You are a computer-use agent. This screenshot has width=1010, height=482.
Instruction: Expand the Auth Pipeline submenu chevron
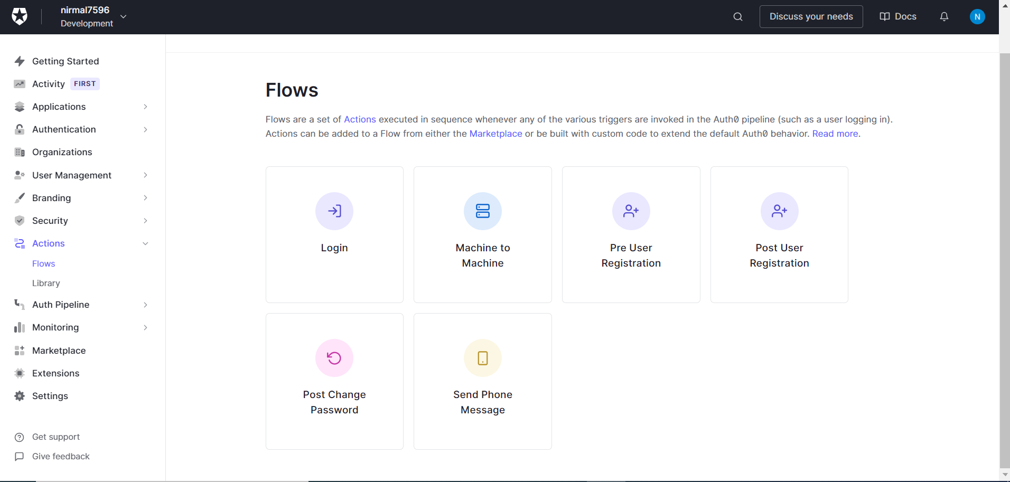tap(145, 305)
